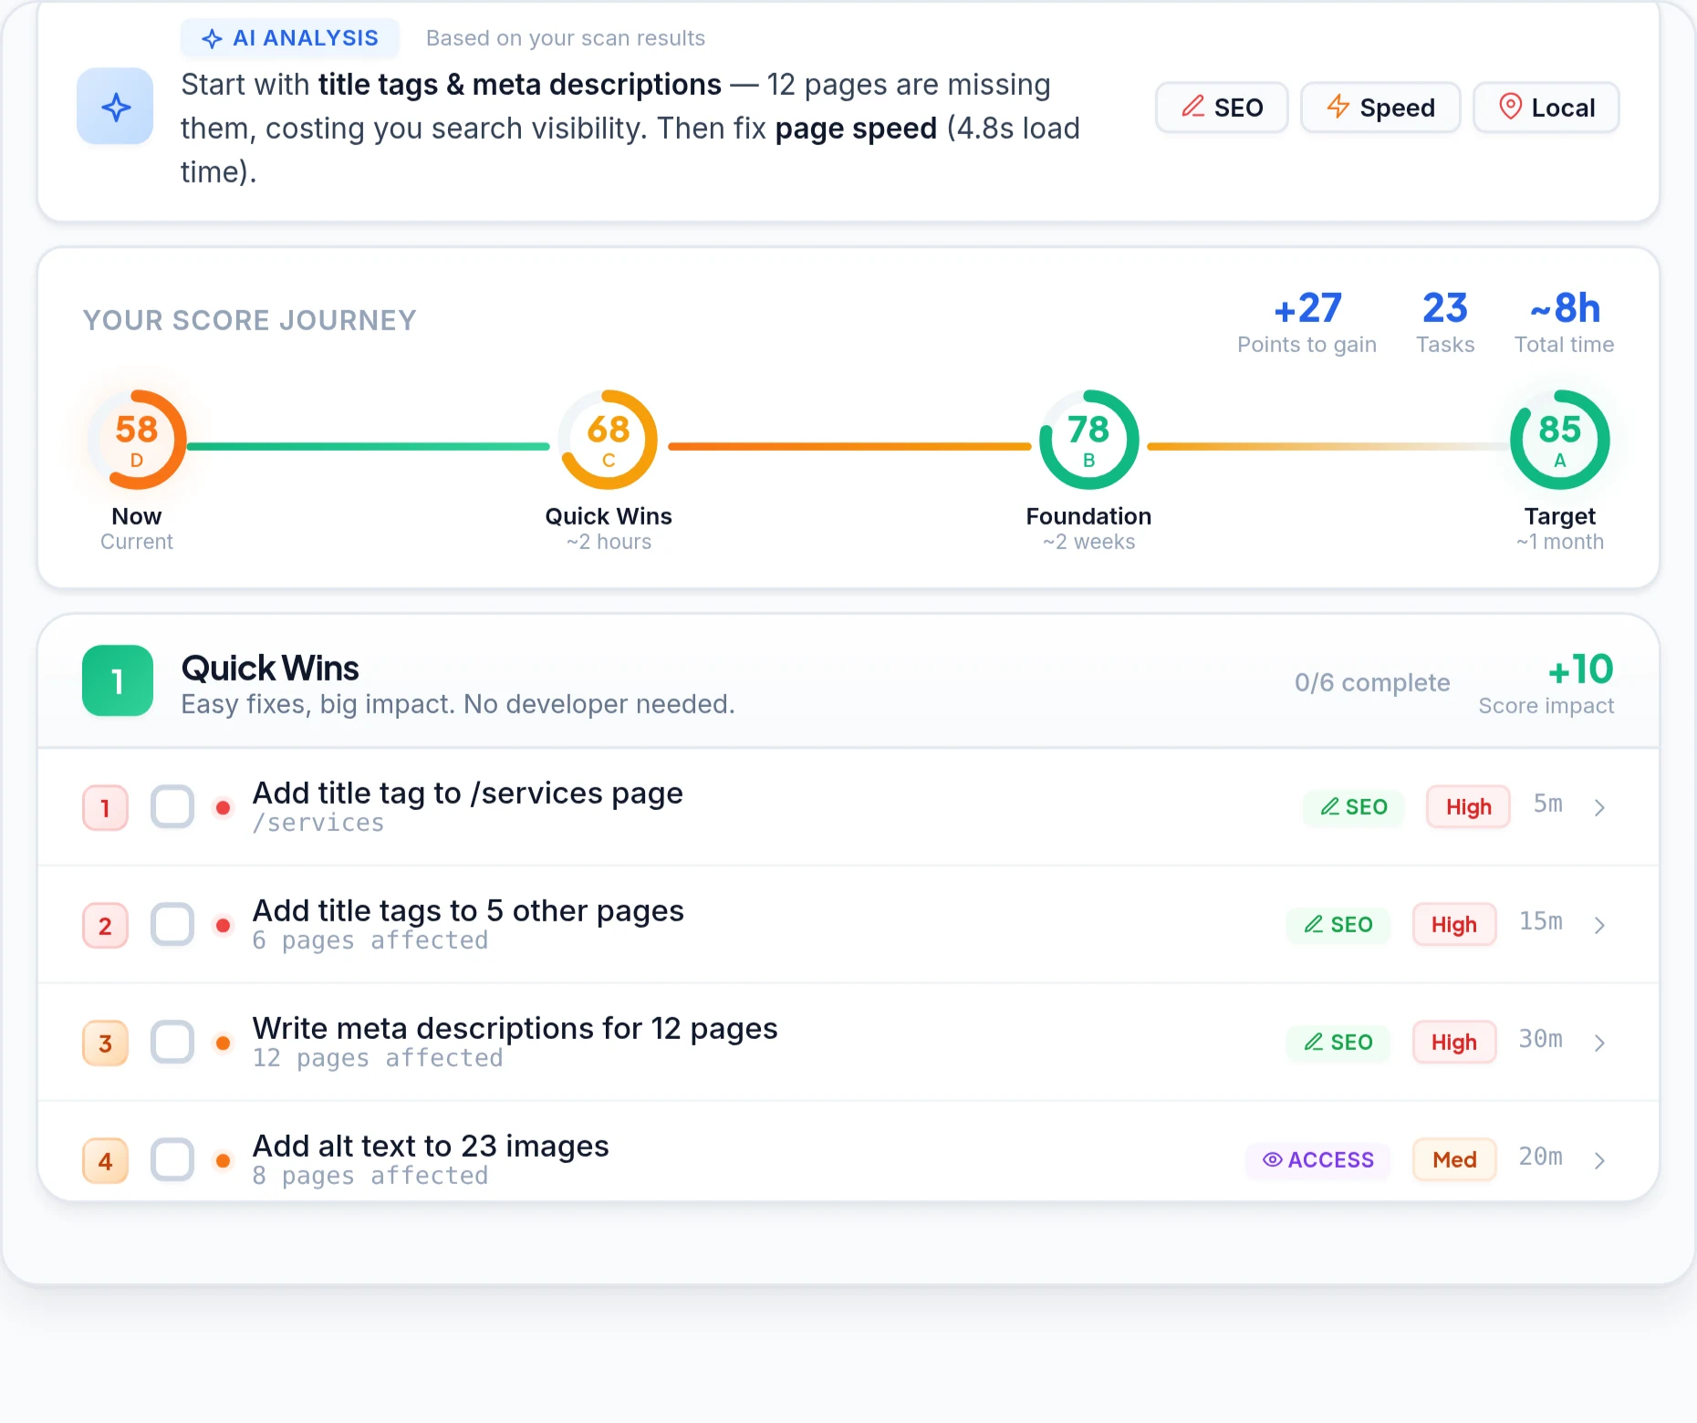Click the ~8h Total time stat
The height and width of the screenshot is (1423, 1697).
pos(1565,323)
